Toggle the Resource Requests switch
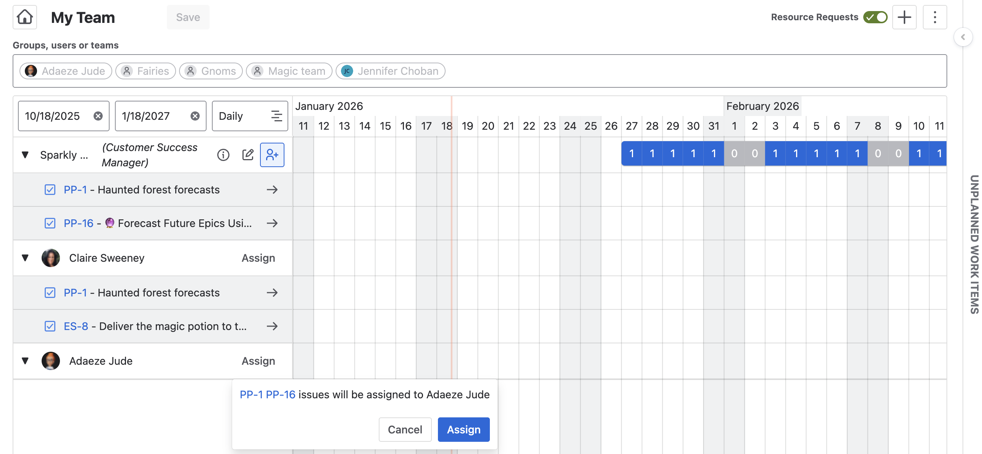This screenshot has height=454, width=982. point(875,17)
